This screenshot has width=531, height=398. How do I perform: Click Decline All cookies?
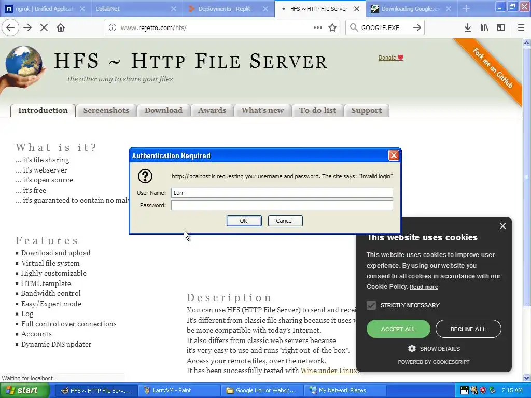(468, 329)
